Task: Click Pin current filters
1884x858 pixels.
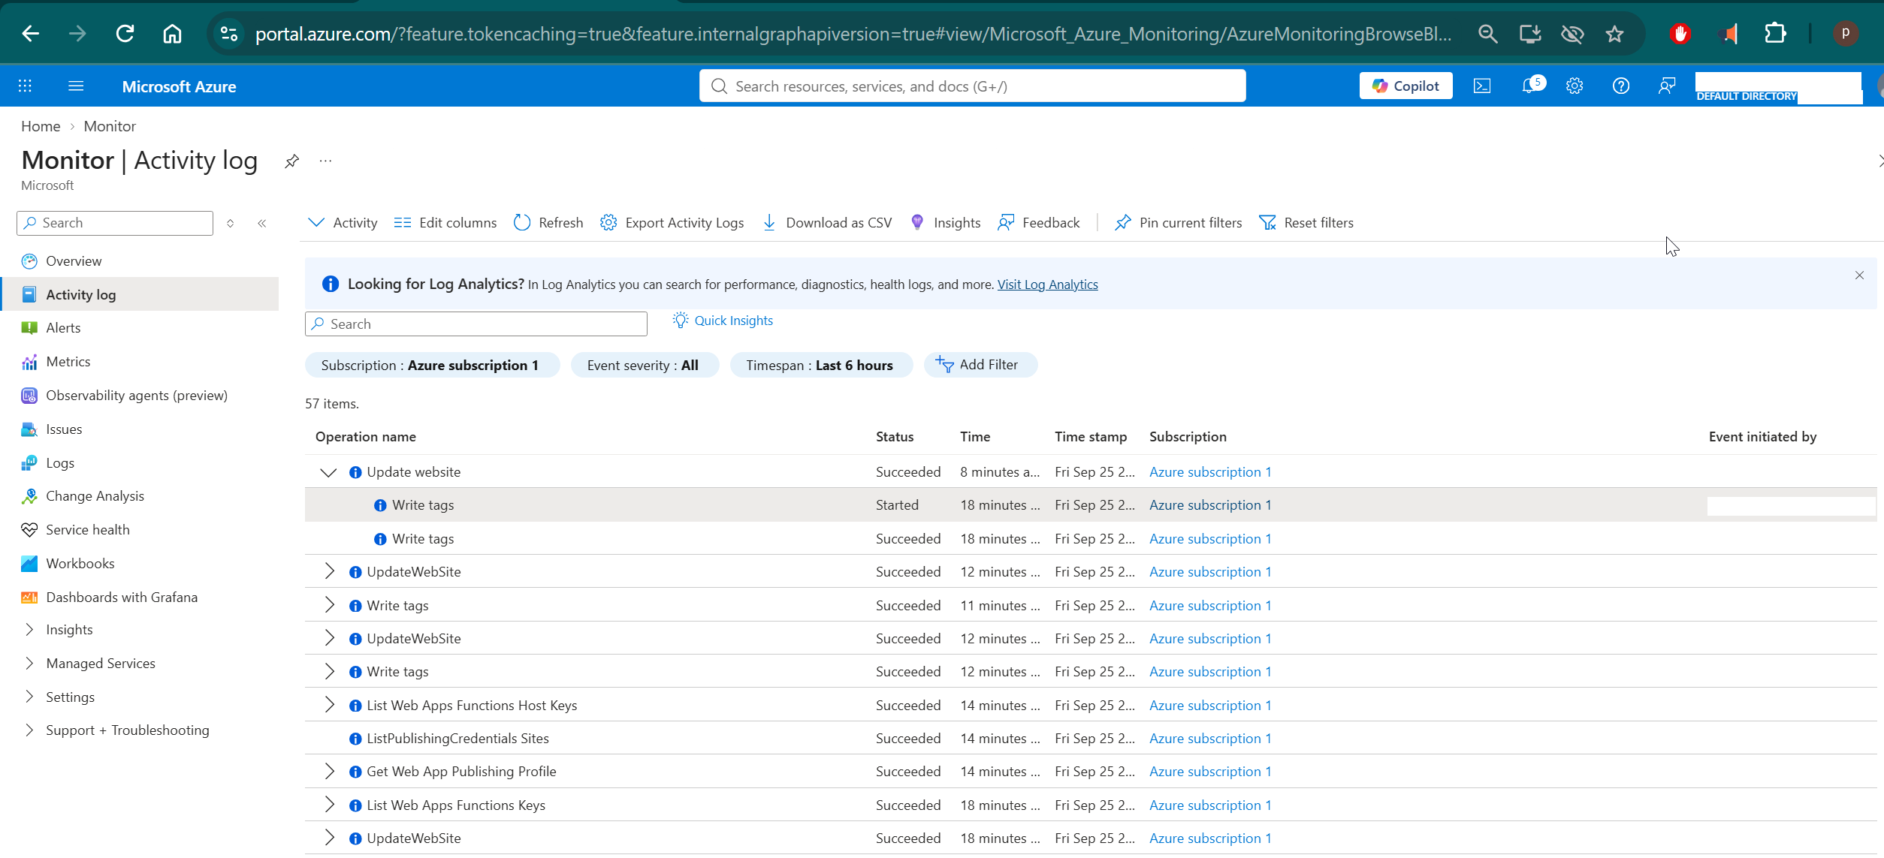Action: pyautogui.click(x=1179, y=223)
